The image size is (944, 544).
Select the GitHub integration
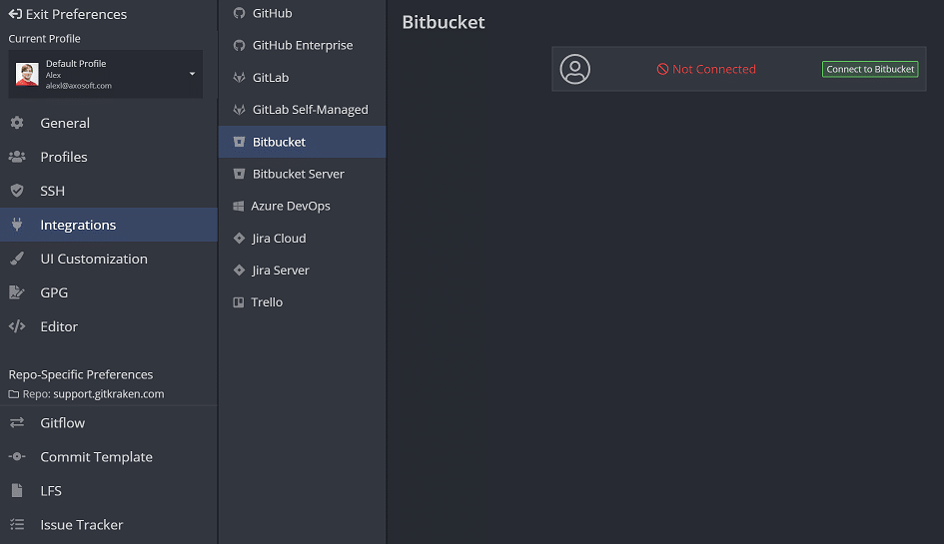coord(303,13)
